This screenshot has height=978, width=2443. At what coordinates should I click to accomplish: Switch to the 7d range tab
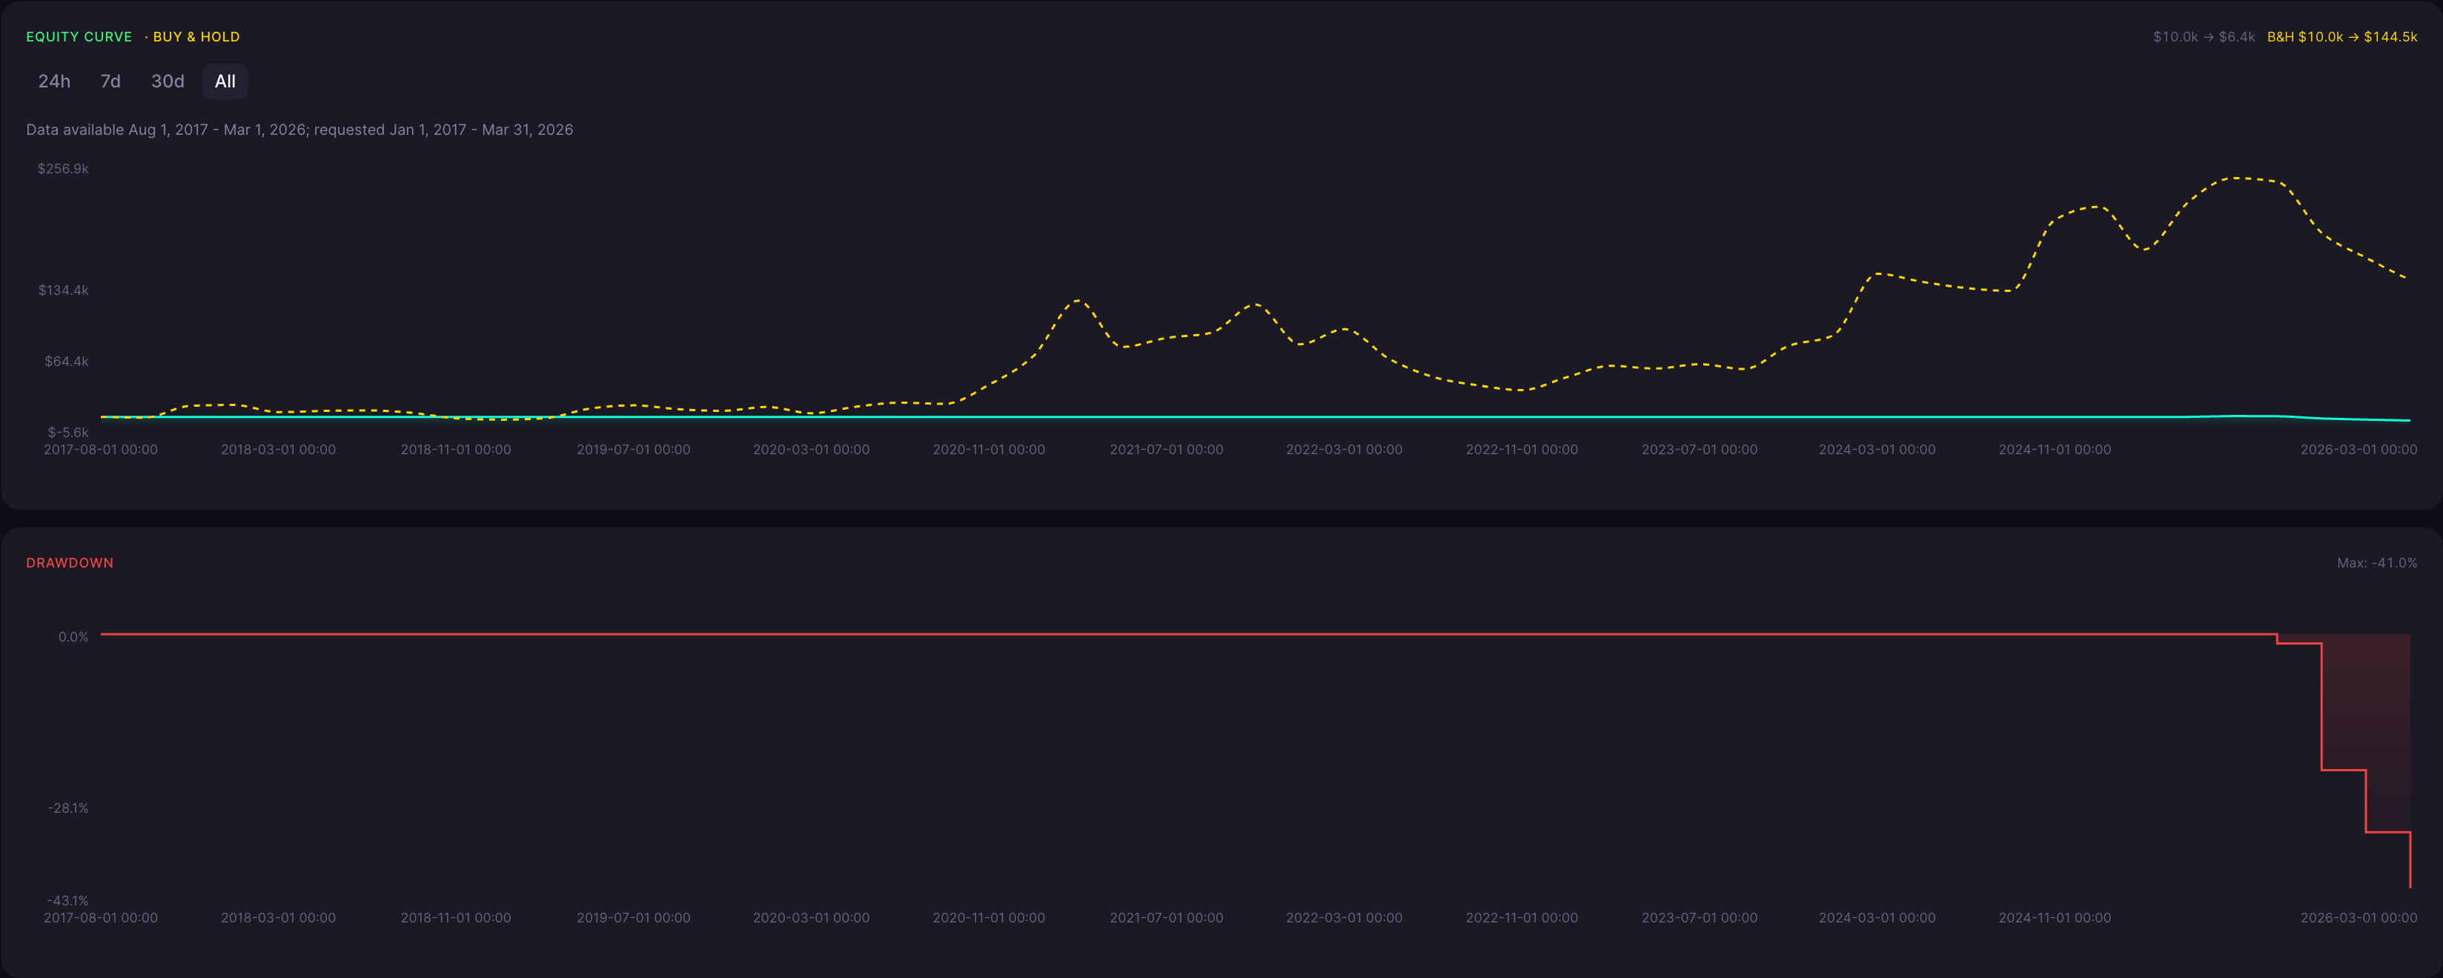click(111, 81)
